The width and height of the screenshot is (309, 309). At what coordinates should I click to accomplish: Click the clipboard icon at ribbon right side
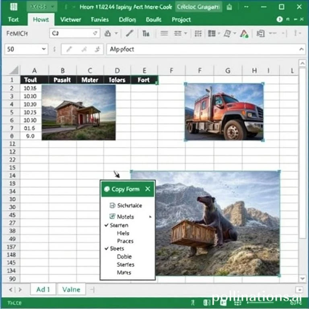pyautogui.click(x=261, y=34)
